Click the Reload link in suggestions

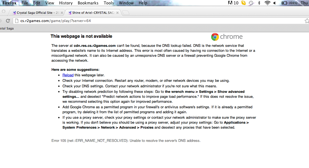[x=68, y=75]
